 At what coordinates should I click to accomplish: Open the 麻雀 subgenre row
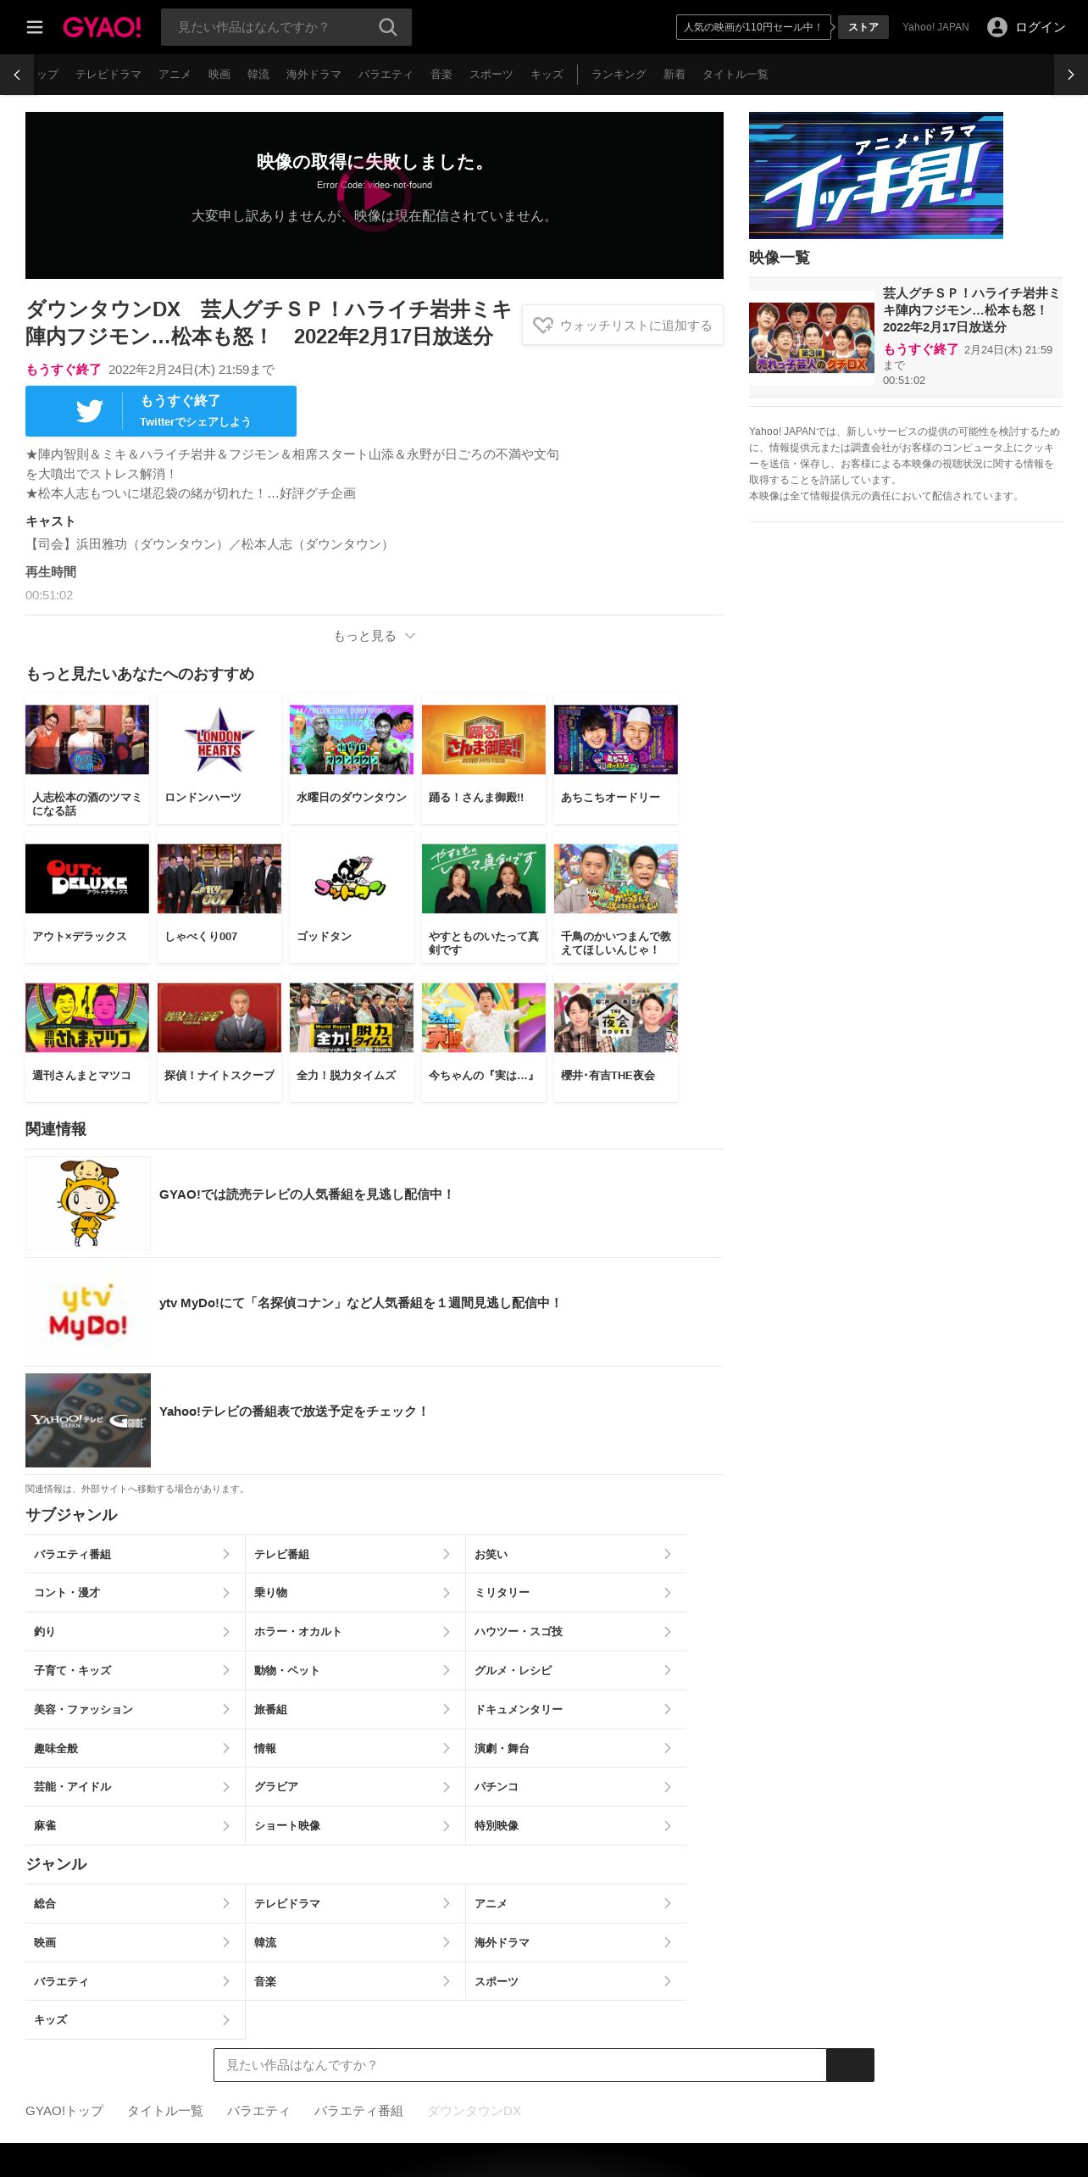(x=135, y=1825)
